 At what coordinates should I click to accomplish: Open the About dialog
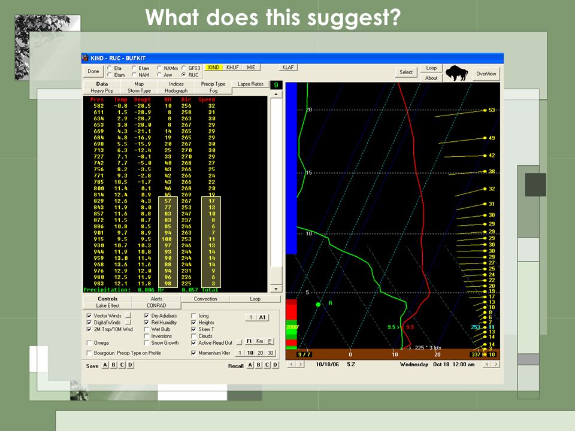[x=431, y=78]
